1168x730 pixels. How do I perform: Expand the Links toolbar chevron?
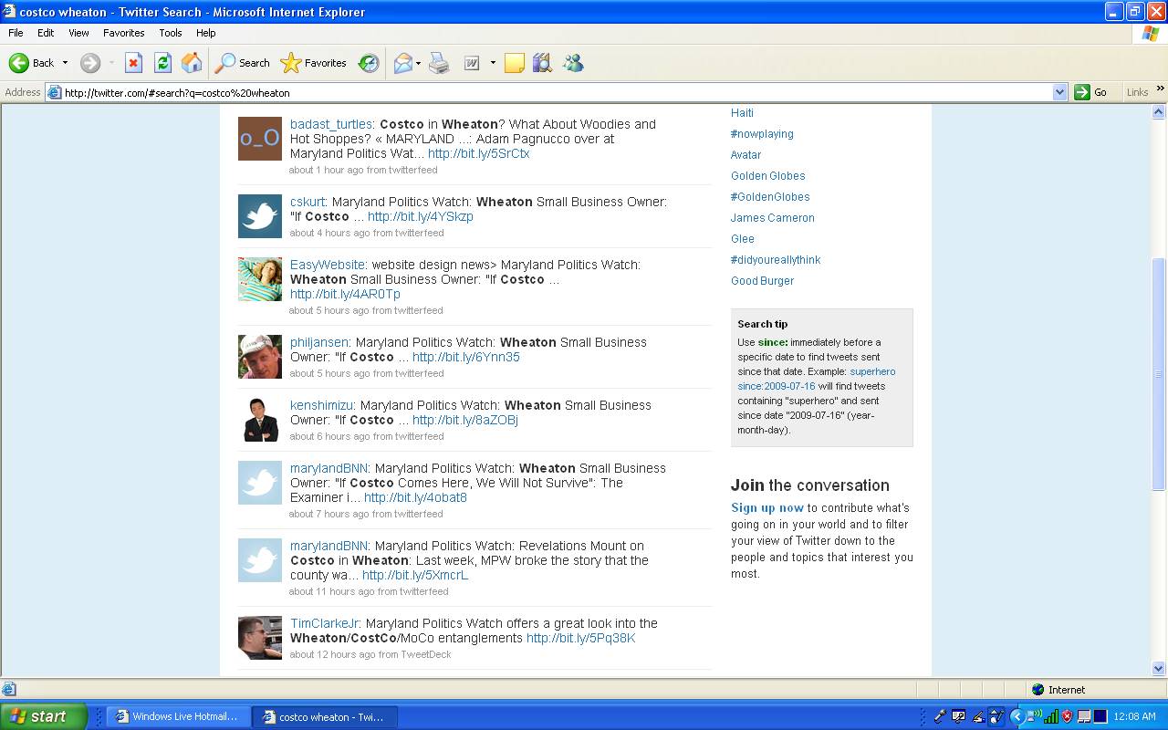click(x=1160, y=89)
